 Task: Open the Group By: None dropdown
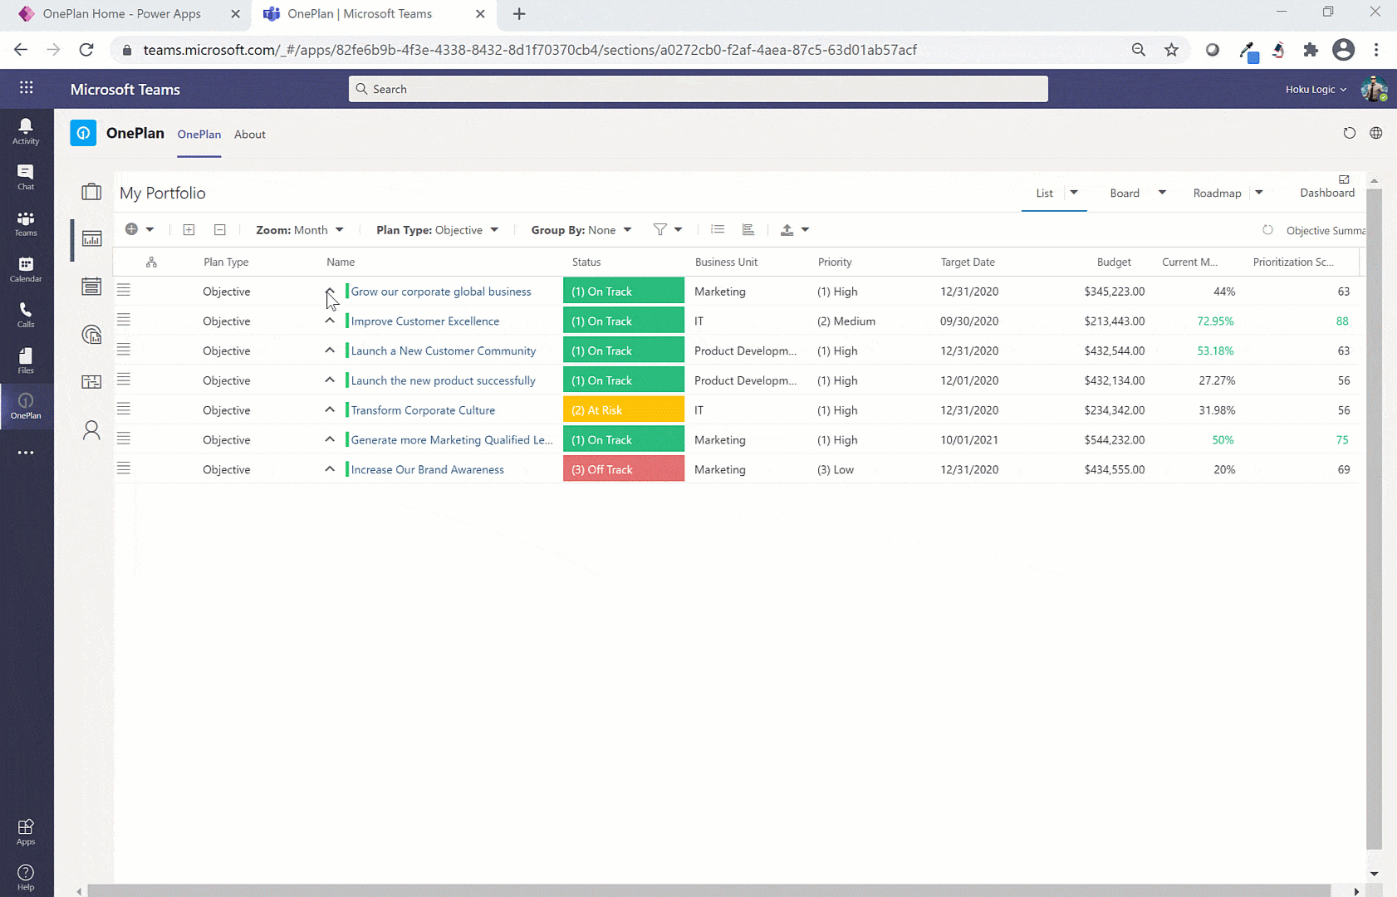pyautogui.click(x=581, y=230)
